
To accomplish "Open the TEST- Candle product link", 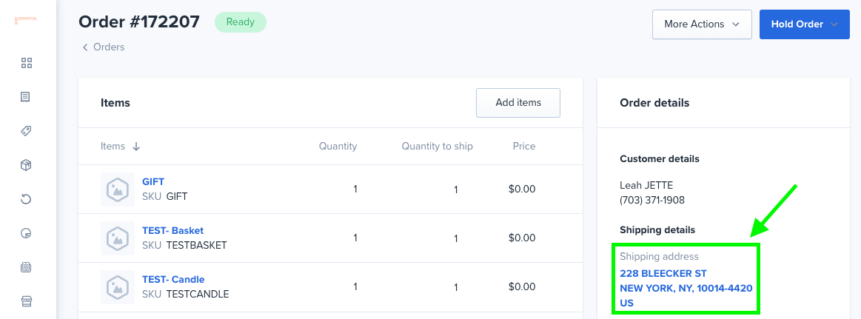I will tap(173, 280).
